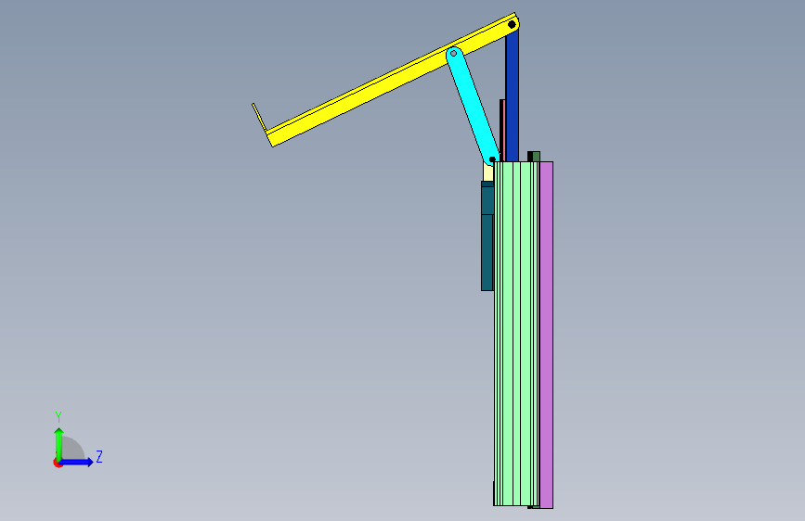Screen dimensions: 805x521
Task: Select the light green ribbed body
Action: coord(516,334)
